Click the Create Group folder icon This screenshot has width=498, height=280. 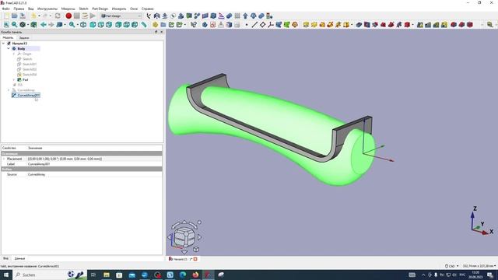coord(163,25)
